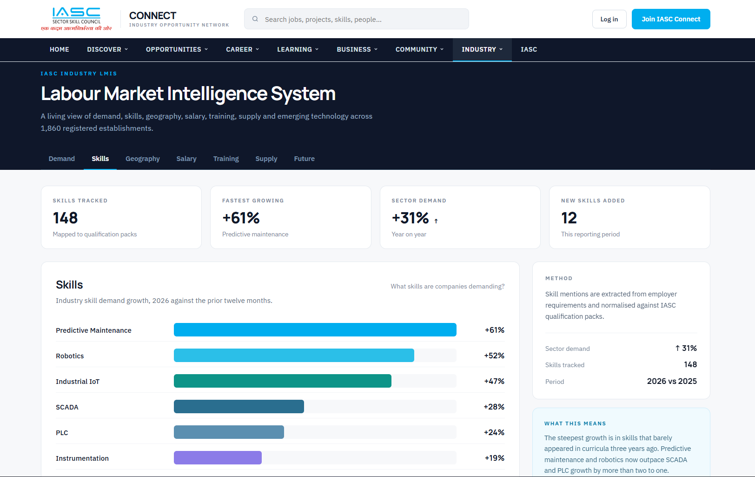Click the 'METHOD' panel heading
The image size is (755, 477).
[559, 278]
